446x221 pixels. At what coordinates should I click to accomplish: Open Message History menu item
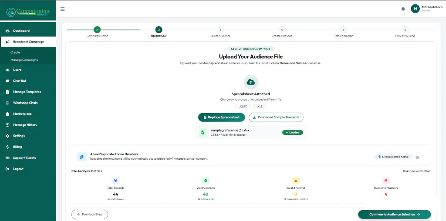pyautogui.click(x=28, y=125)
